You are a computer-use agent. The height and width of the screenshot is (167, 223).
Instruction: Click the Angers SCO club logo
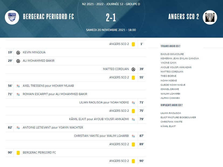point(210,17)
